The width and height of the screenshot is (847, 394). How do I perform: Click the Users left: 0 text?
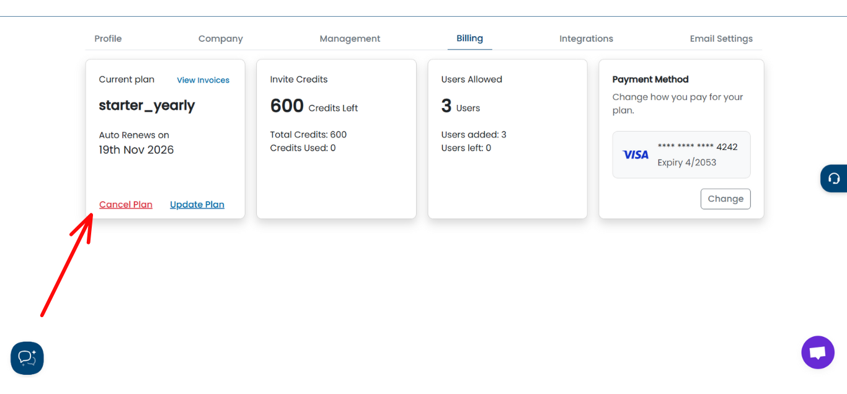click(466, 148)
